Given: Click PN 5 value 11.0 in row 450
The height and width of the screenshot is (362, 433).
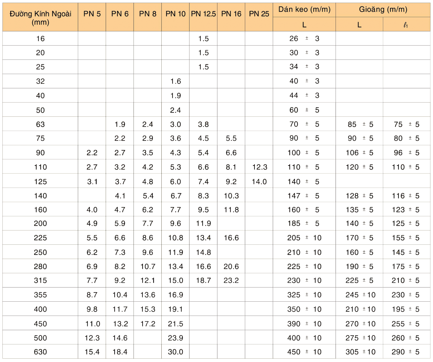Looking at the screenshot, I should pyautogui.click(x=93, y=324).
